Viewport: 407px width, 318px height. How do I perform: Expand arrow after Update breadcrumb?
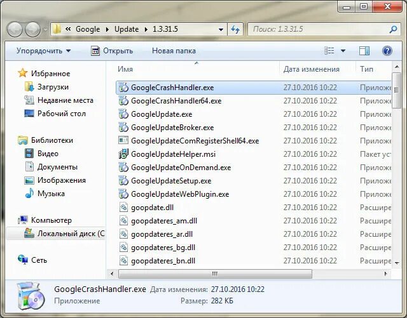146,29
